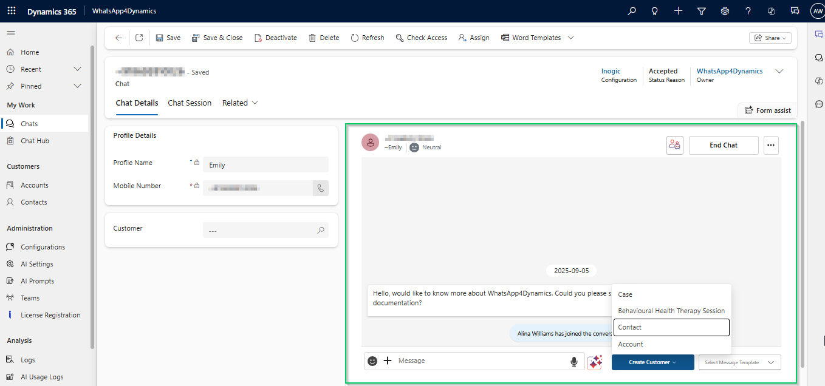Viewport: 825px width, 386px height.
Task: Click the phone icon beside Mobile Number
Action: [321, 188]
